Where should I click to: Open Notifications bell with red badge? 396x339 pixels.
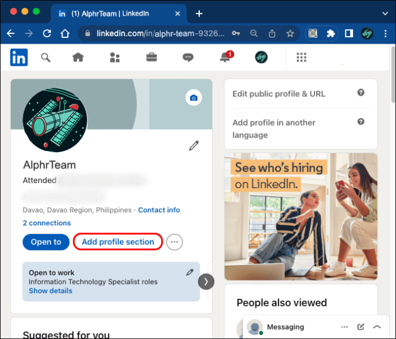tap(226, 57)
